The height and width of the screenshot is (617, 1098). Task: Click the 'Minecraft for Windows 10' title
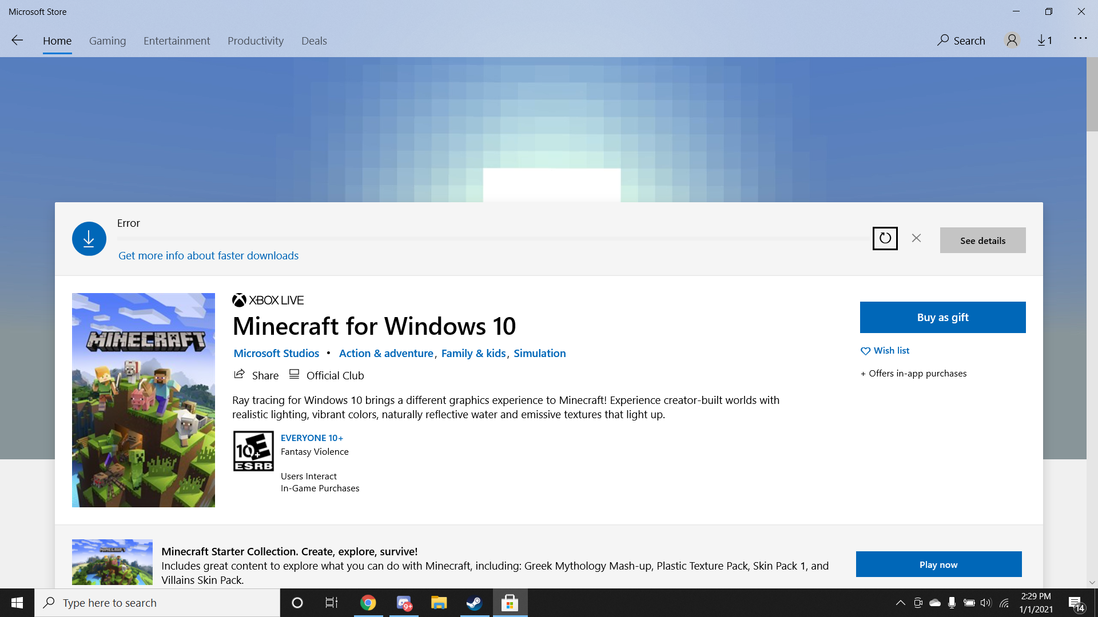[374, 326]
